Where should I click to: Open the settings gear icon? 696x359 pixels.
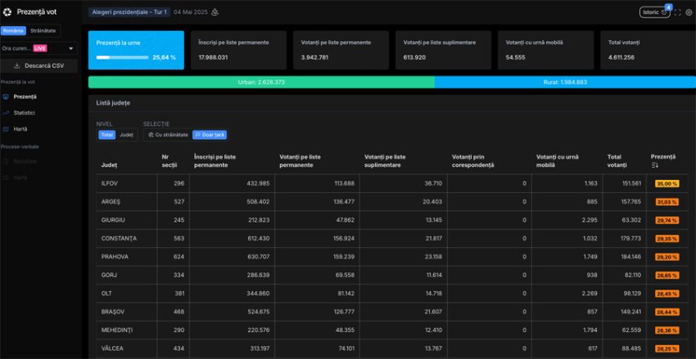point(689,12)
